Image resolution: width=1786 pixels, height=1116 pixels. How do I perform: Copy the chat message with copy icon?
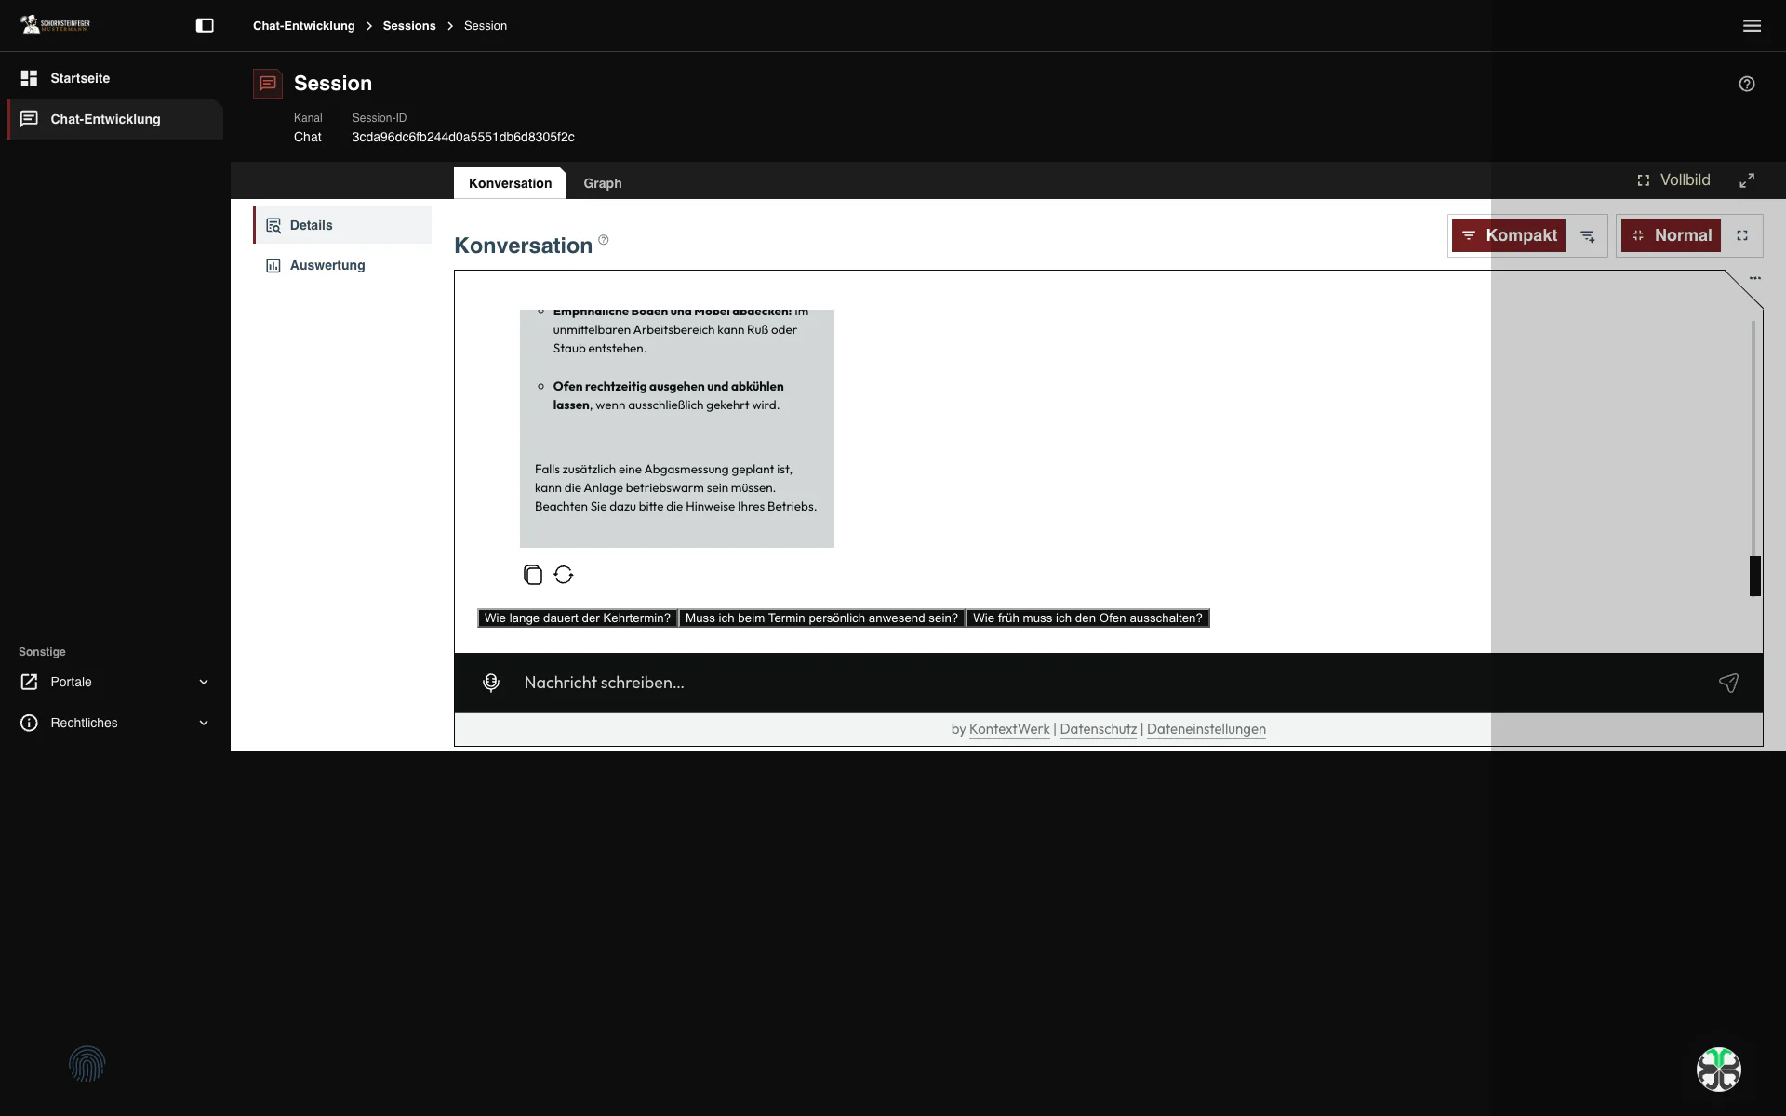coord(533,575)
